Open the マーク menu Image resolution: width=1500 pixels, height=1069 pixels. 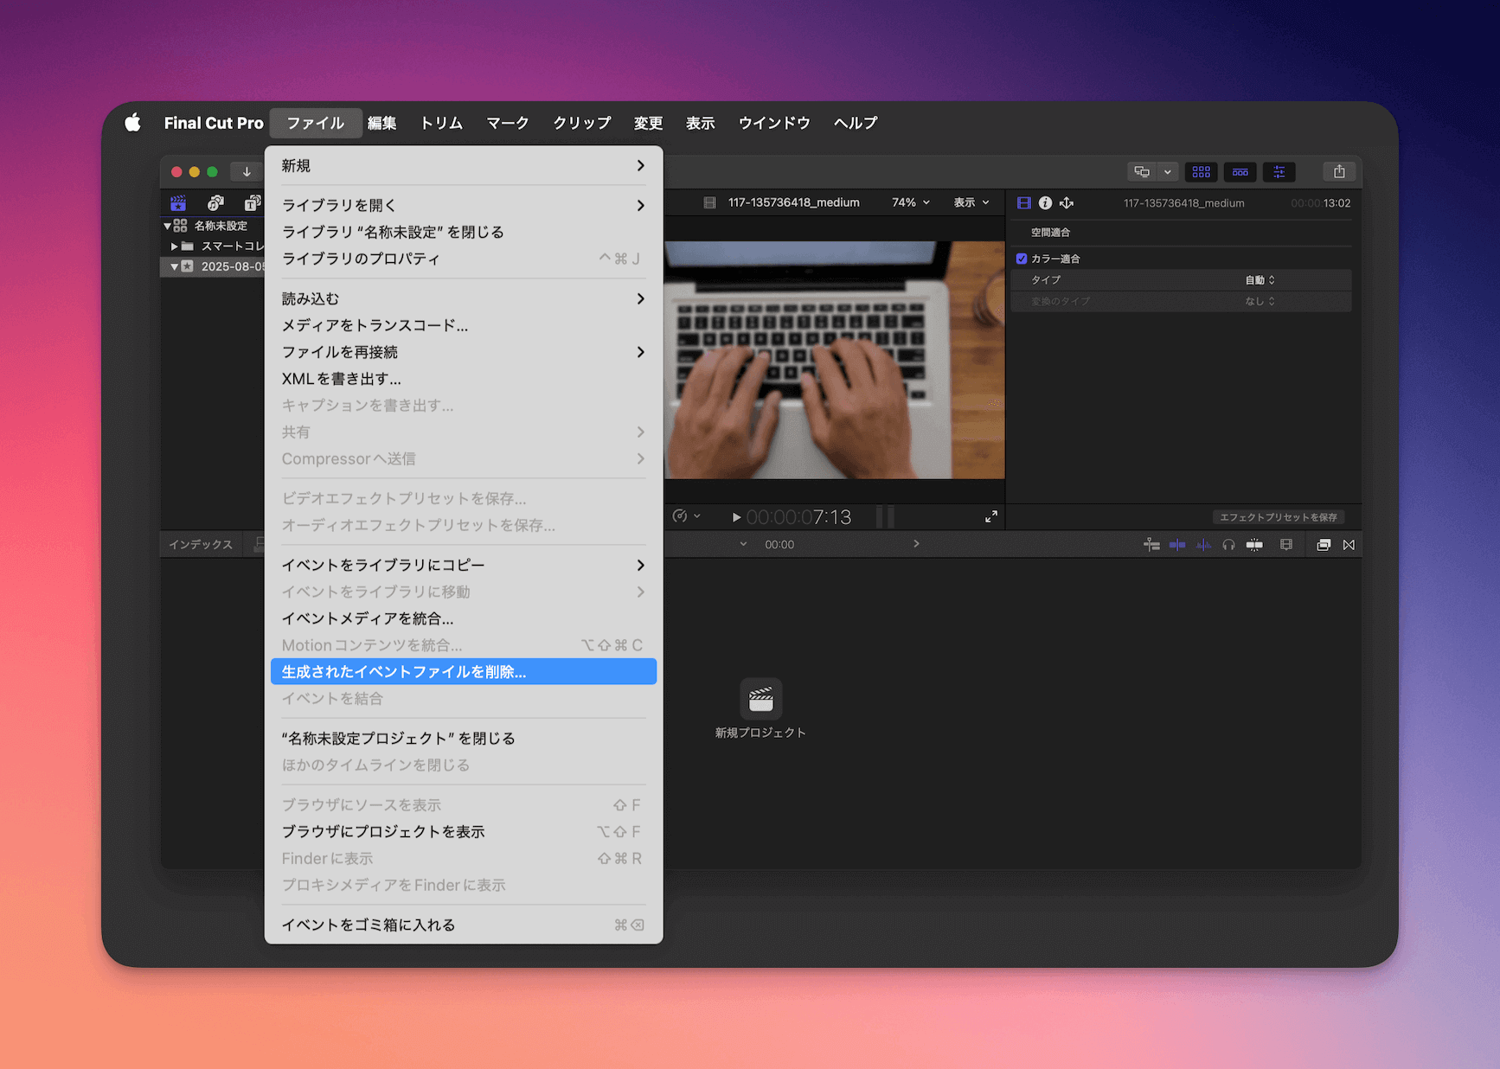point(508,123)
